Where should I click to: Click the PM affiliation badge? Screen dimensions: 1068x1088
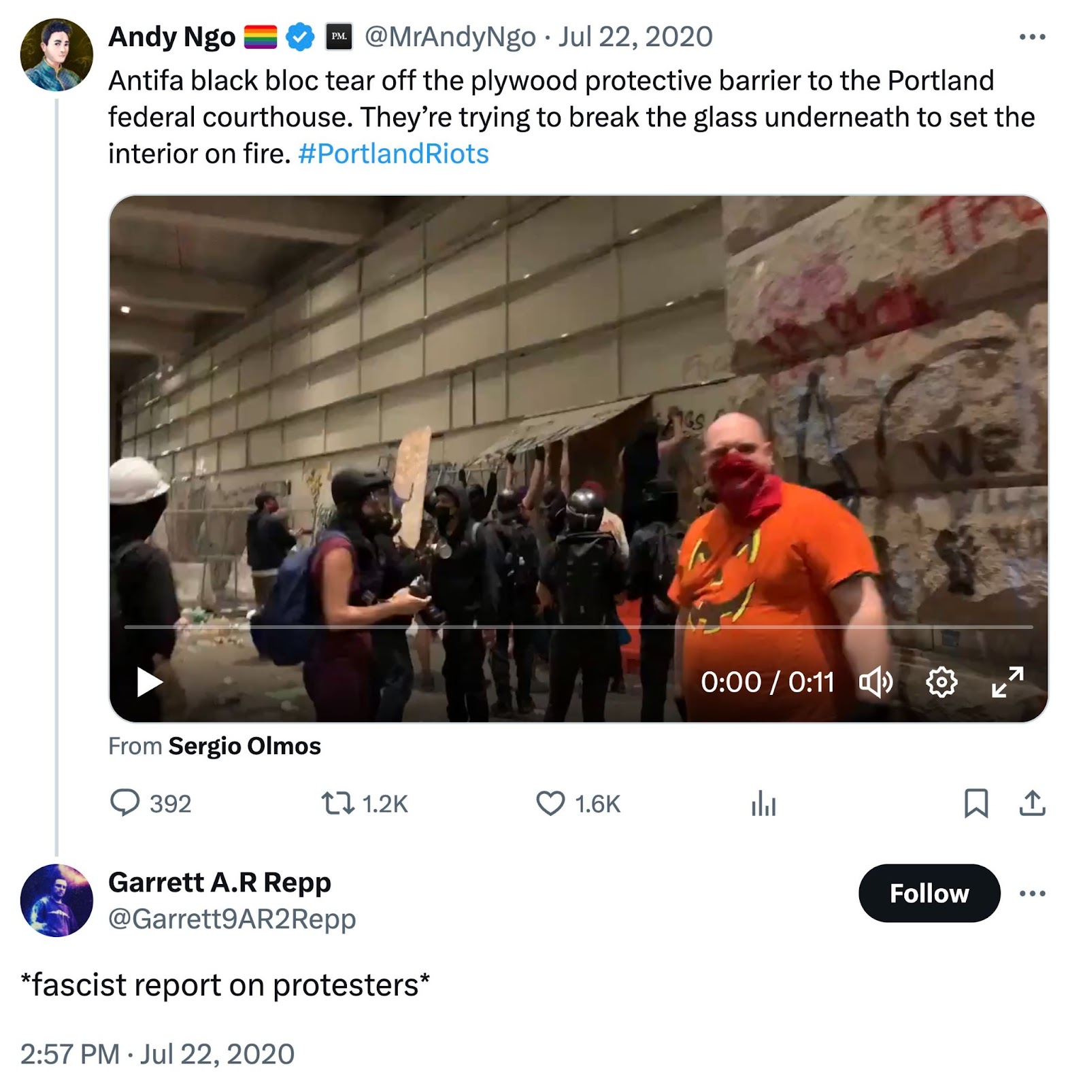click(x=339, y=37)
